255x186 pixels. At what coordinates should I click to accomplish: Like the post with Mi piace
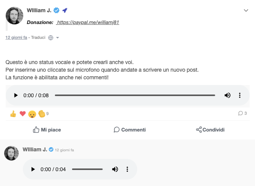pos(47,130)
